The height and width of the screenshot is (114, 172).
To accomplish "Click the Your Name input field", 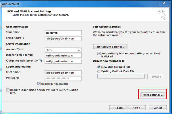I will click(63, 33).
